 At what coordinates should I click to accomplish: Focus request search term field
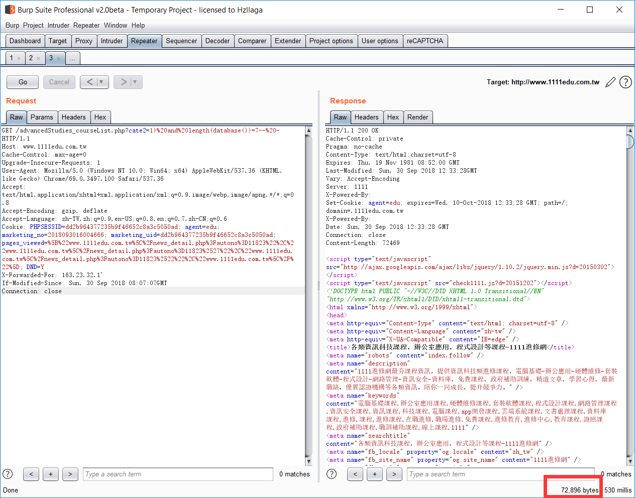[x=178, y=474]
